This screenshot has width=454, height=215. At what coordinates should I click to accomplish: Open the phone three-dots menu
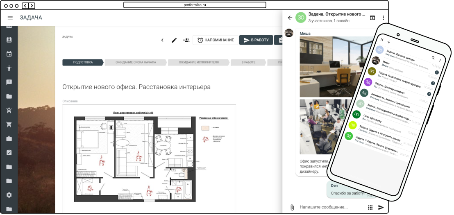click(440, 60)
